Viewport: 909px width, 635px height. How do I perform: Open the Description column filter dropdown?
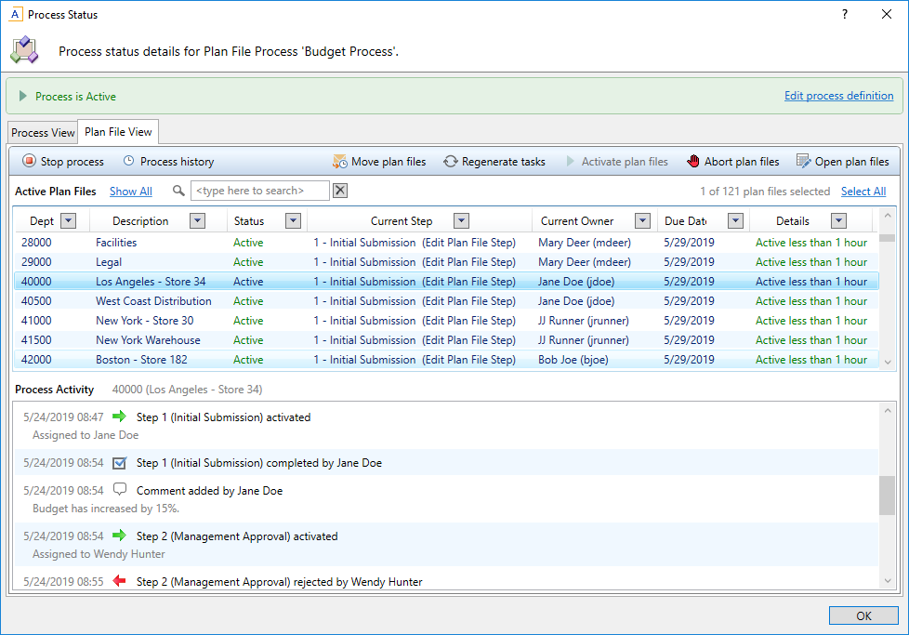(x=197, y=221)
